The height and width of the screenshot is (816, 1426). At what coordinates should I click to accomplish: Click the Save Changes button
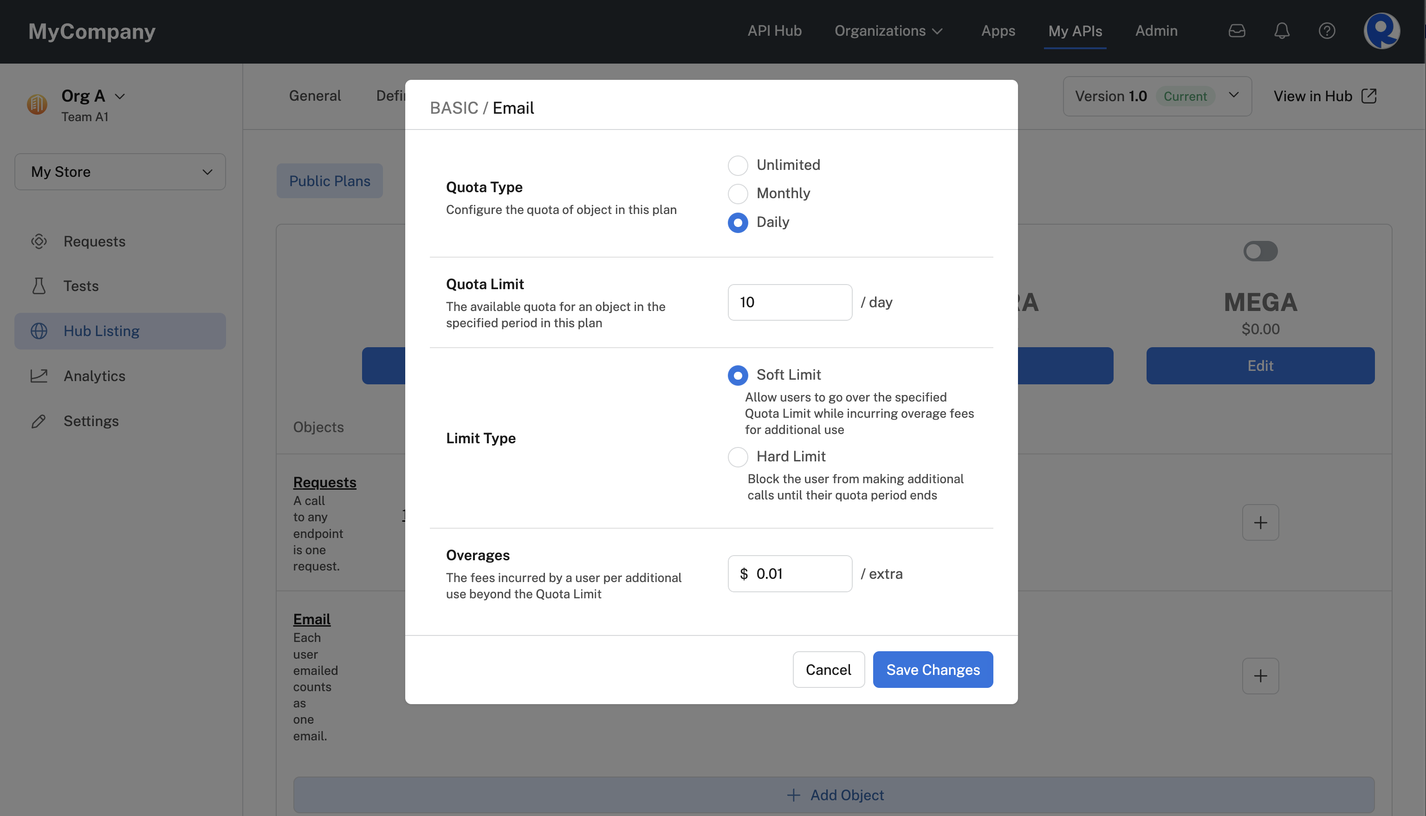point(933,669)
